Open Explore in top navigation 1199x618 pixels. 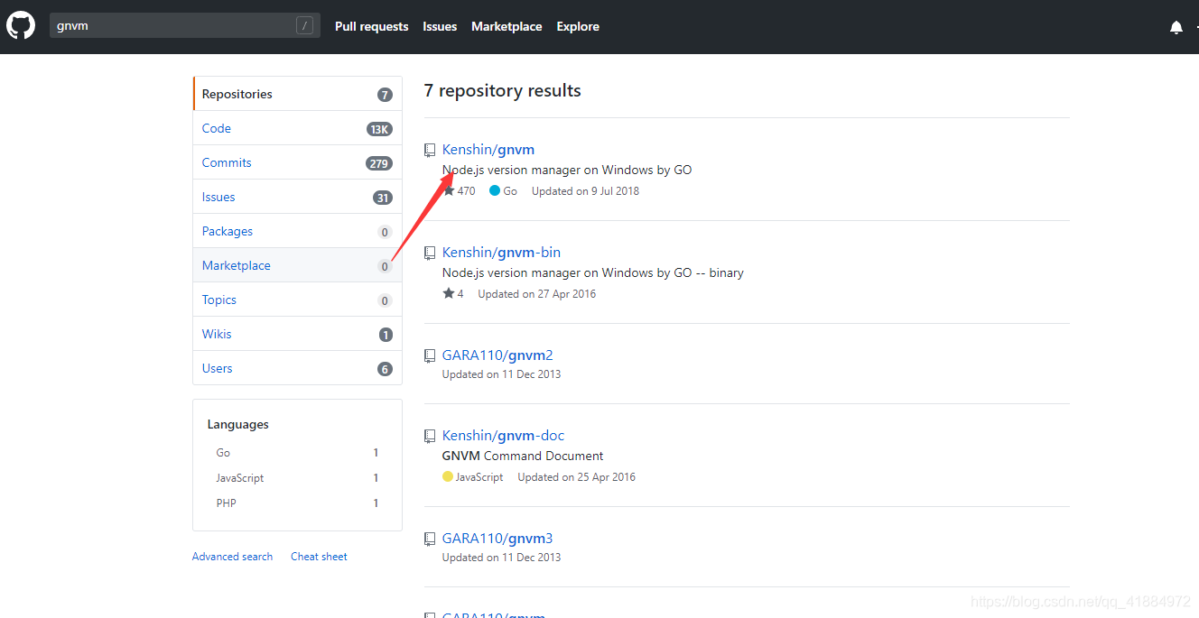pos(578,26)
